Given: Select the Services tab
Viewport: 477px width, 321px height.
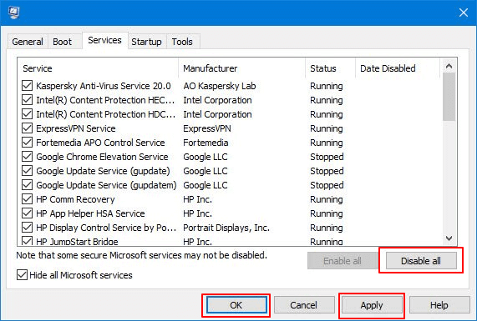Looking at the screenshot, I should click(104, 40).
